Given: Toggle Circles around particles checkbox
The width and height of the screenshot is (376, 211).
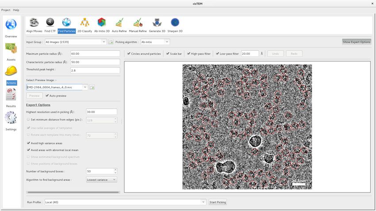Looking at the screenshot, I should (x=129, y=53).
